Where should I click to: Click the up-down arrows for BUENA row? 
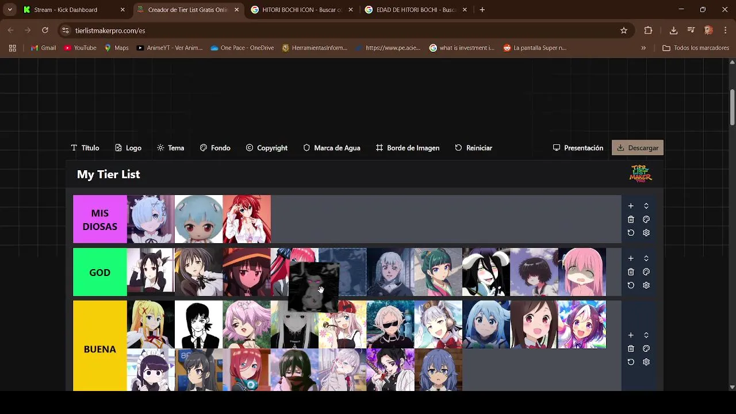tap(646, 335)
